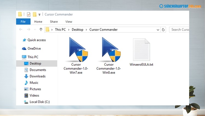Viewport: 205px width, 116px height.
Task: Click the This PC monitor icon
Action: [x=24, y=57]
